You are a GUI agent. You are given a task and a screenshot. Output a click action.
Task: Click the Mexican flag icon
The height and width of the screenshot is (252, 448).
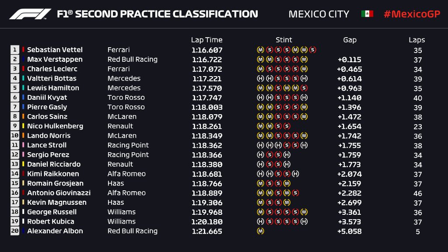click(x=367, y=14)
